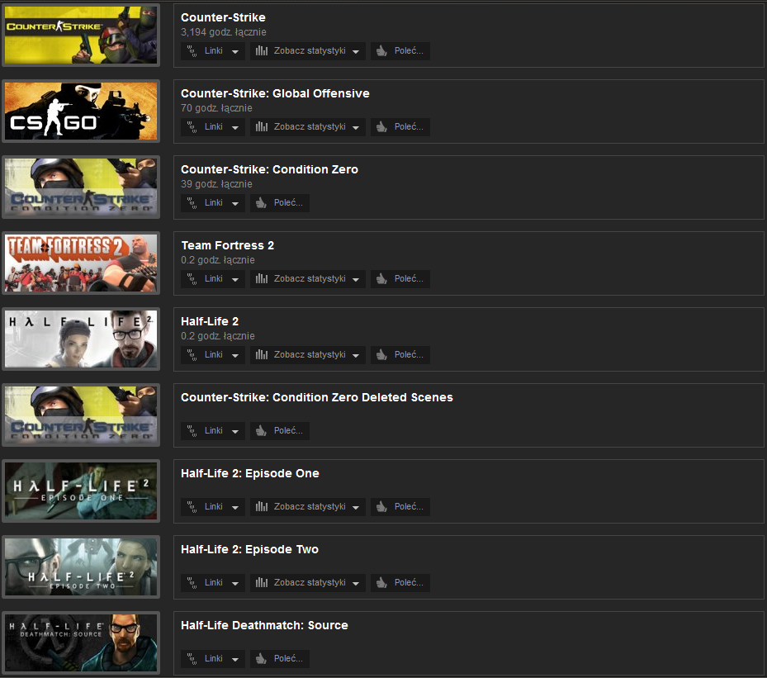View stats for Counter-Strike: Global Offensive
This screenshot has height=678, width=767.
(x=308, y=126)
